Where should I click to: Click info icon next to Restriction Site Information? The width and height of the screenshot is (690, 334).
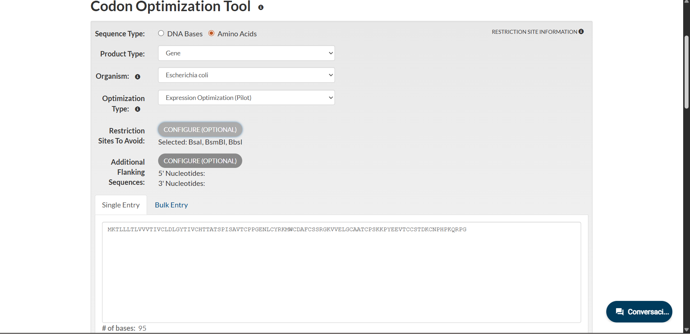(x=581, y=32)
